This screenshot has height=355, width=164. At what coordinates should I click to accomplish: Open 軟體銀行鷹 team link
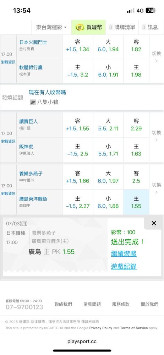point(31,67)
